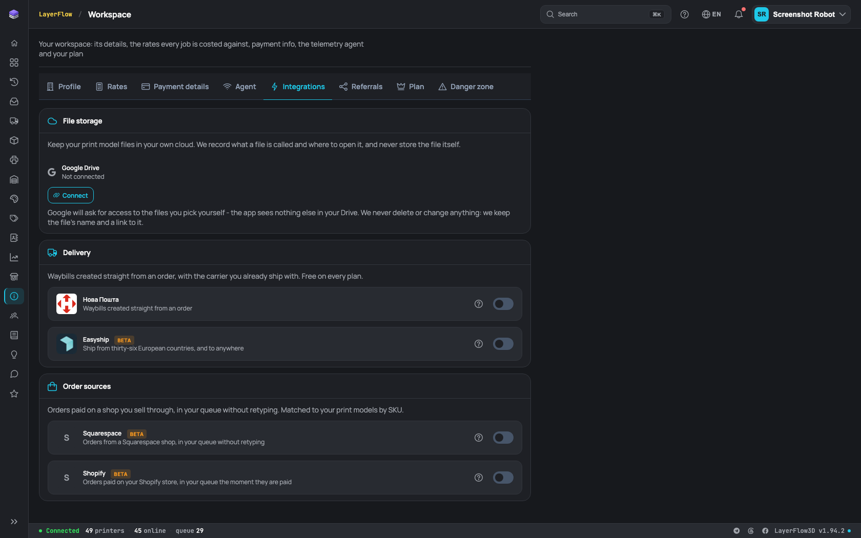The height and width of the screenshot is (538, 861).
Task: Open the Screenshot Robot account dropdown
Action: pyautogui.click(x=801, y=14)
